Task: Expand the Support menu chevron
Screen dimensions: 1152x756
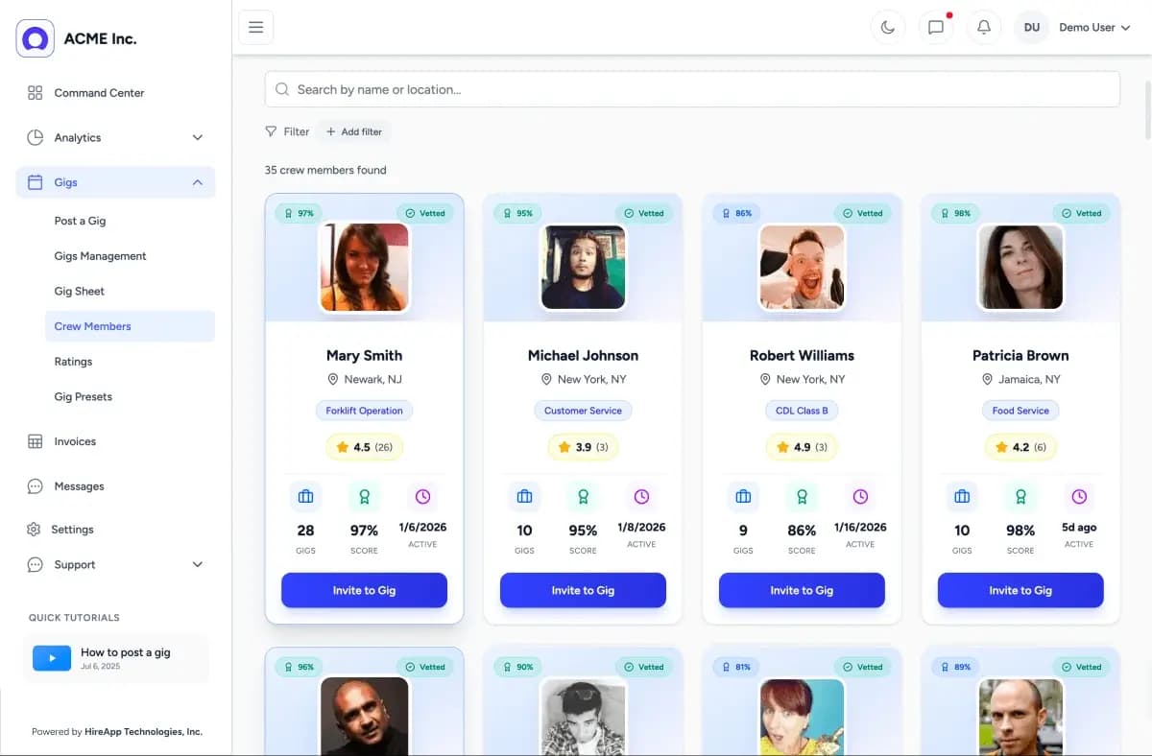Action: pyautogui.click(x=198, y=565)
